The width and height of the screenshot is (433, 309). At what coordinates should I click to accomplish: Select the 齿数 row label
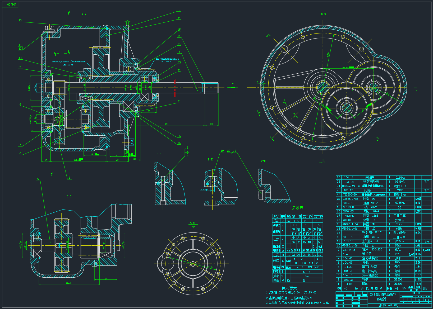click(x=276, y=239)
